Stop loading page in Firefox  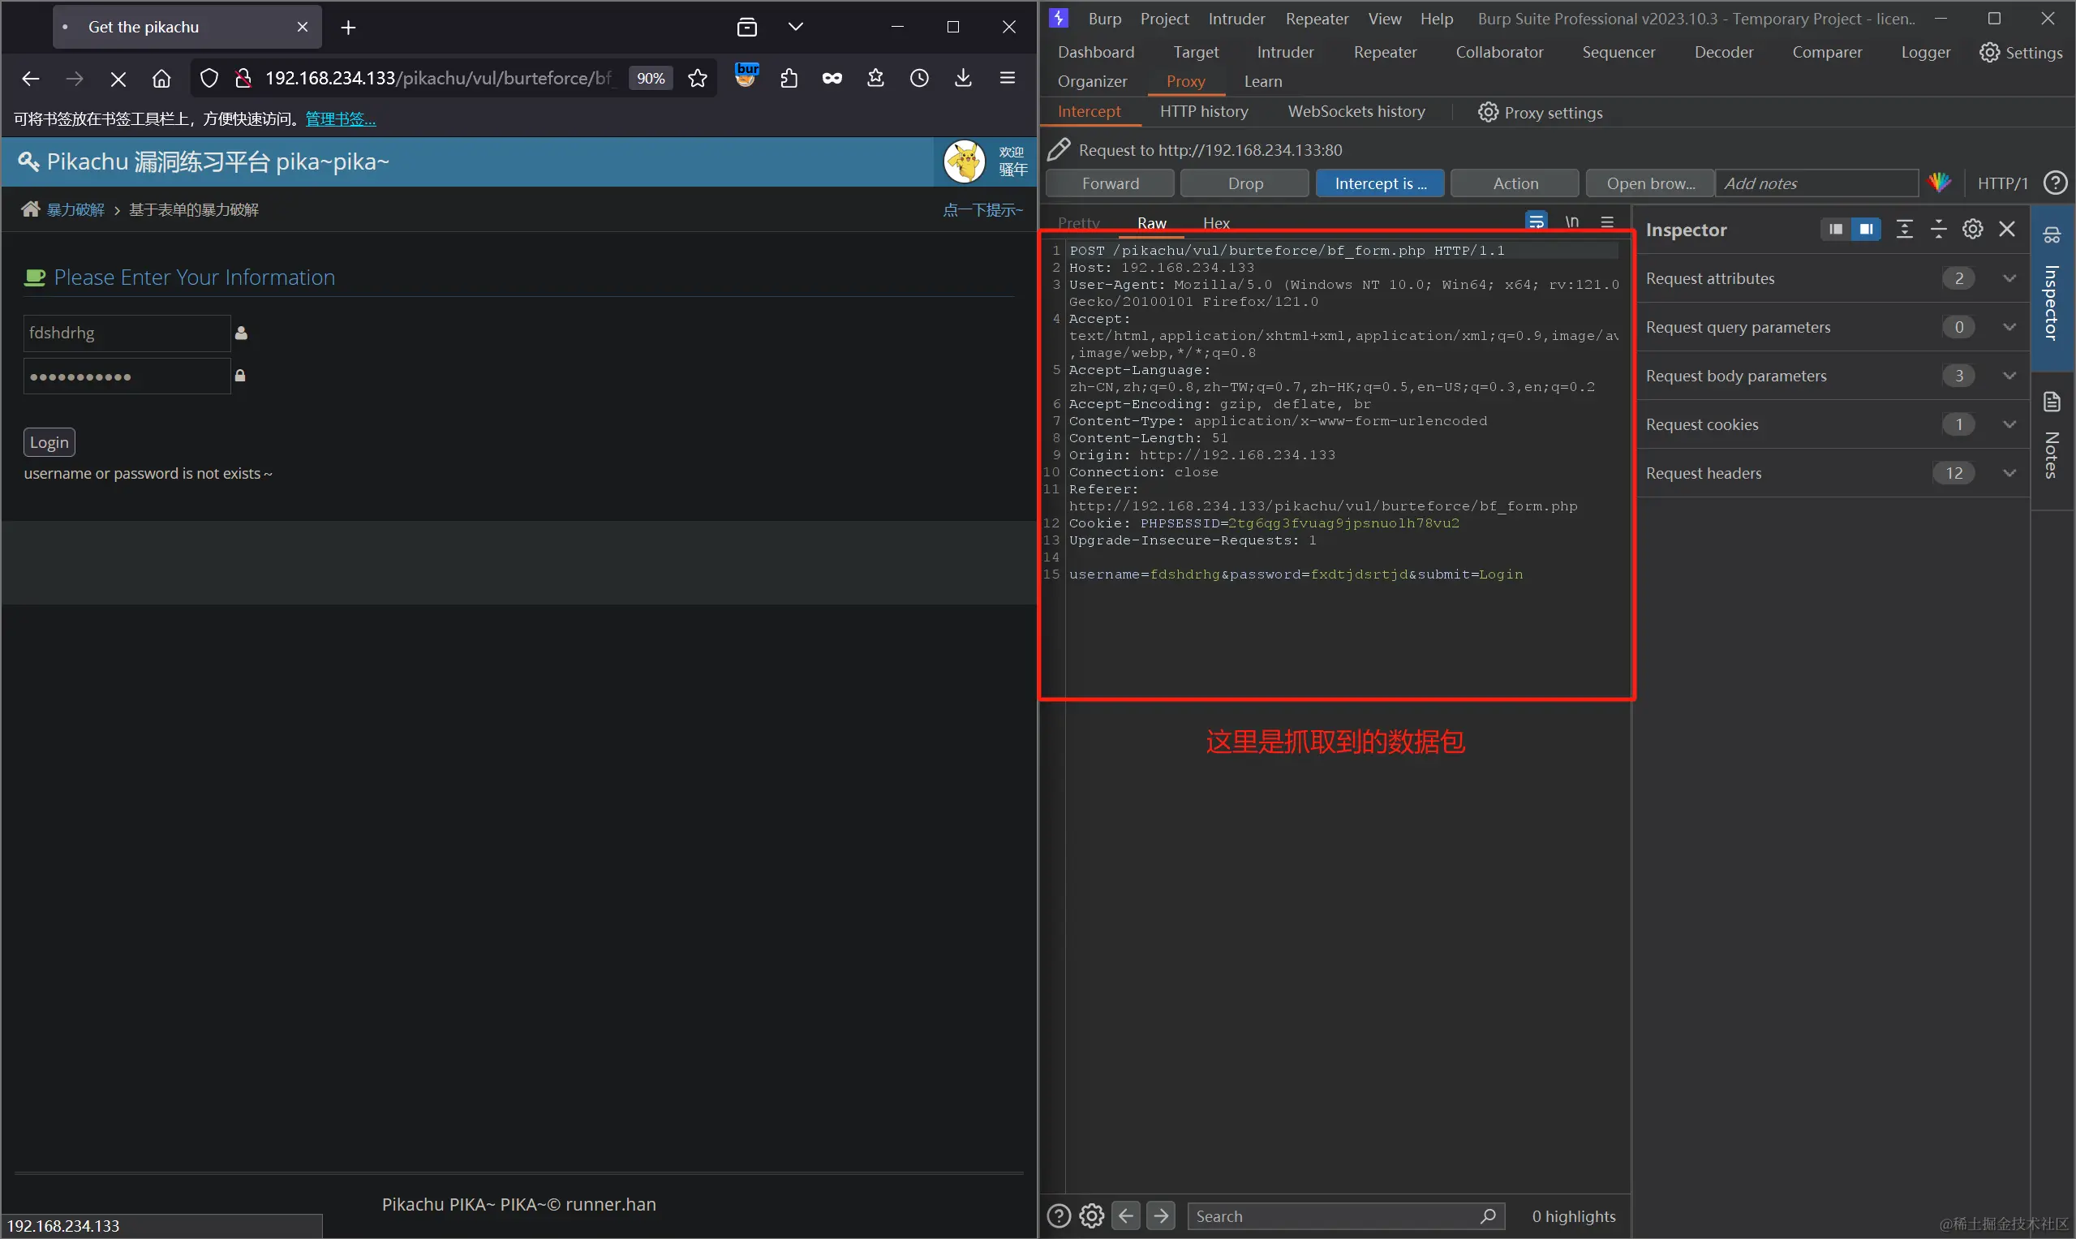click(x=118, y=79)
